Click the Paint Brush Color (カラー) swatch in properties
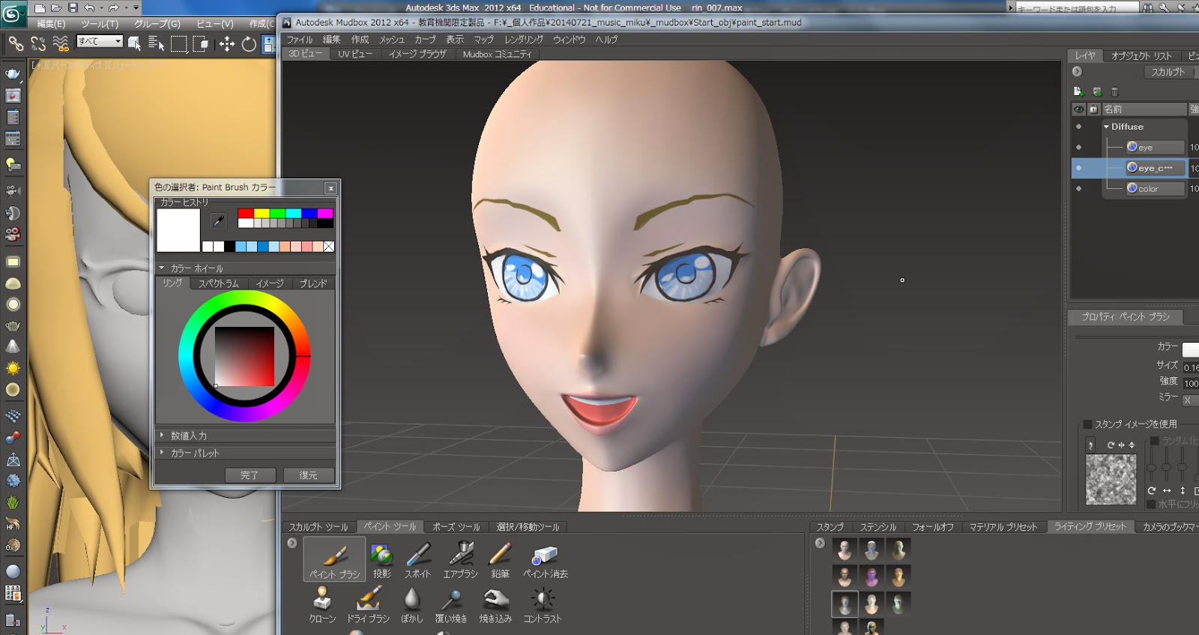This screenshot has width=1199, height=635. (x=1191, y=349)
